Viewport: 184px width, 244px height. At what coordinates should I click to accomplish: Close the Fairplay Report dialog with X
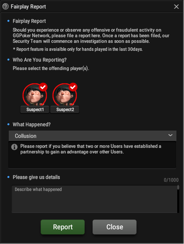176,6
